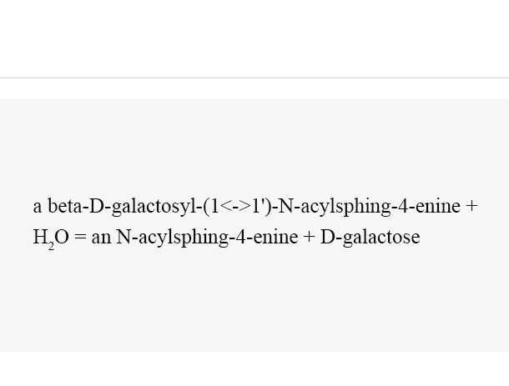Click the plus sign ending the first line
This screenshot has width=509, height=386.
pyautogui.click(x=471, y=206)
